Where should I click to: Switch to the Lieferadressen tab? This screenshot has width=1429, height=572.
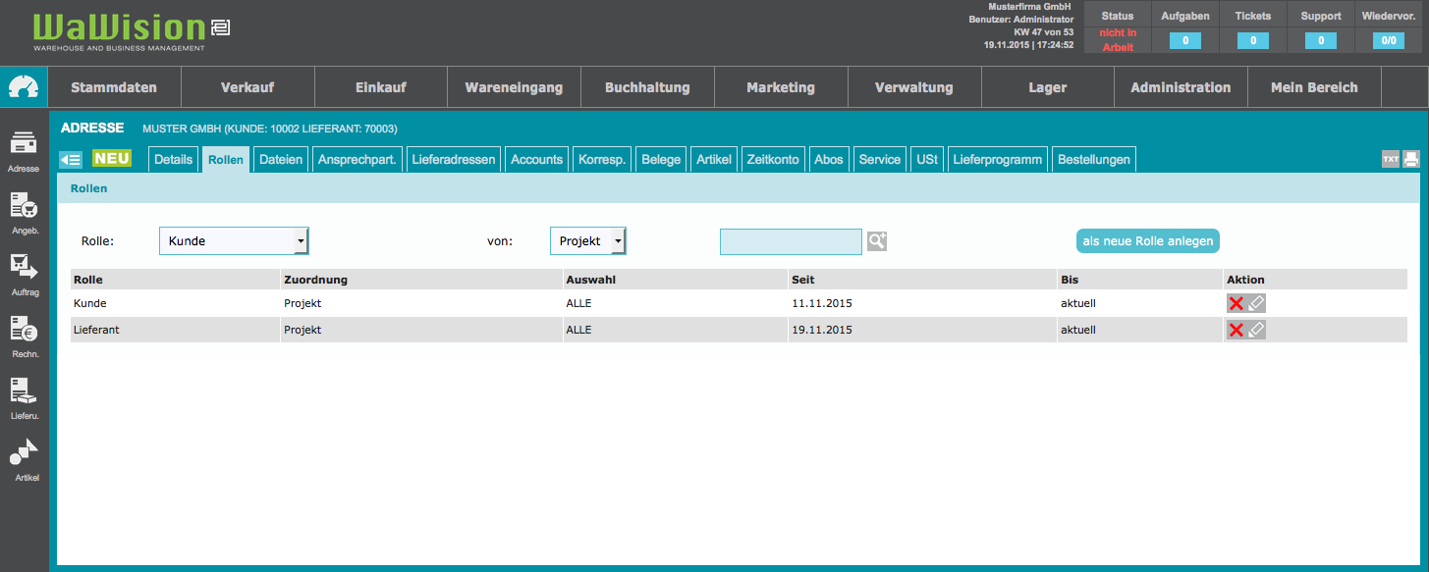454,159
